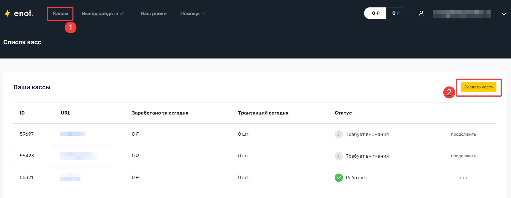Viewport: 511px width, 198px height.
Task: Expand the account dropdown chevron
Action: [x=504, y=14]
